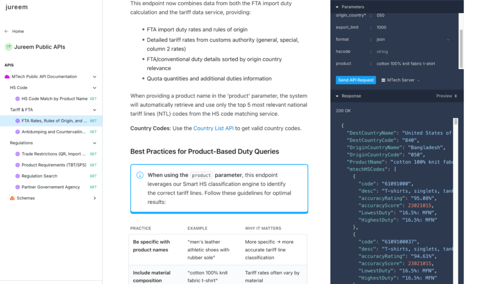
Task: Collapse the Parameters section triangle
Action: [x=337, y=7]
